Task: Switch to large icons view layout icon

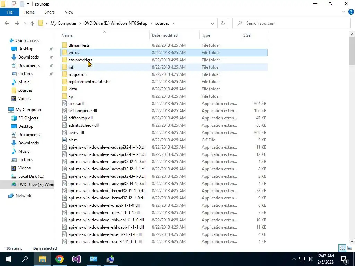Action: 350,248
